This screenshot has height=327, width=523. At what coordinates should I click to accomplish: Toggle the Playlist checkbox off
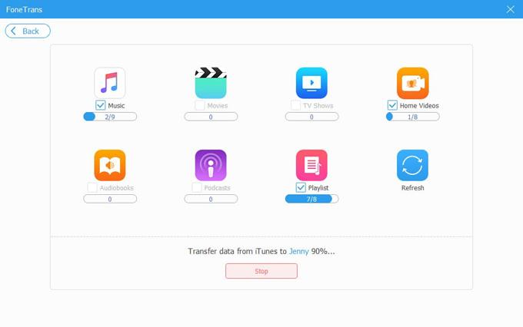click(x=301, y=187)
